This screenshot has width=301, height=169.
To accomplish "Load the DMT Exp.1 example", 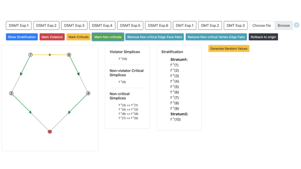I will click(184, 25).
